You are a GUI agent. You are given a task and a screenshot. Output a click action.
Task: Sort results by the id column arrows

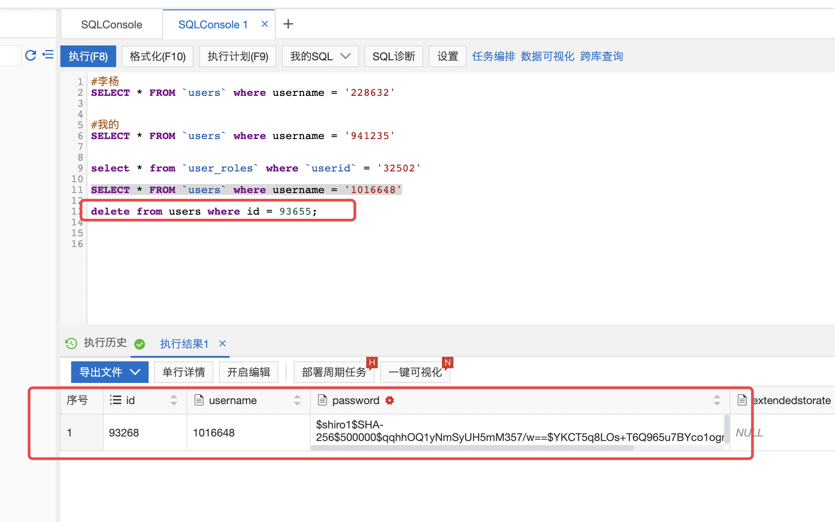[x=174, y=400]
